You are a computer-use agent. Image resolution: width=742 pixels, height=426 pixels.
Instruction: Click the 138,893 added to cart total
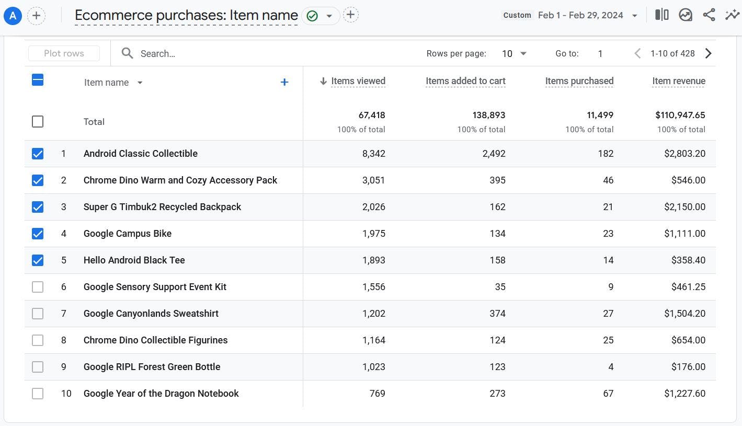tap(489, 115)
